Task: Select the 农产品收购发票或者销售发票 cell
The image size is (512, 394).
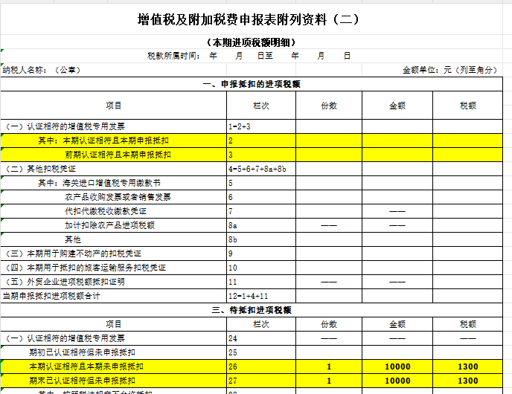Action: click(113, 197)
